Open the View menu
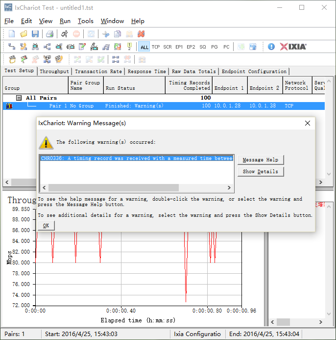 click(46, 21)
